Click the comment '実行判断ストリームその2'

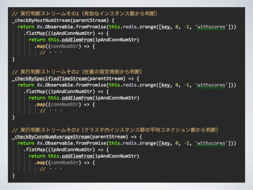click(x=50, y=72)
